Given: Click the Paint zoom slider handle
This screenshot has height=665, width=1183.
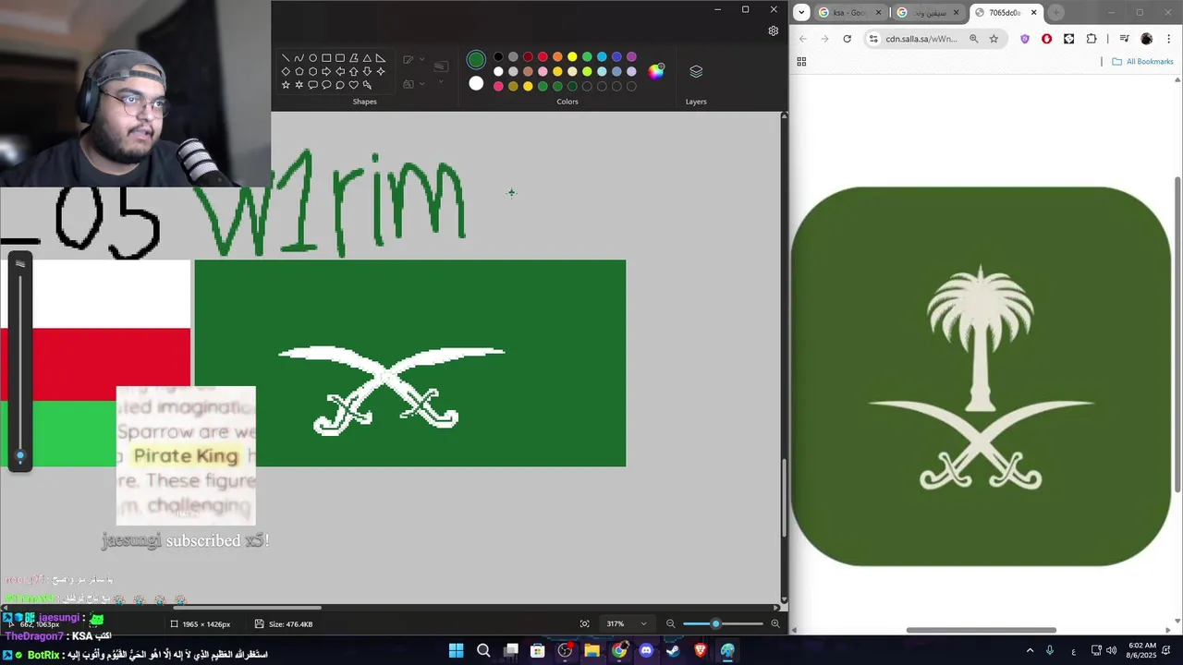Looking at the screenshot, I should click(715, 623).
